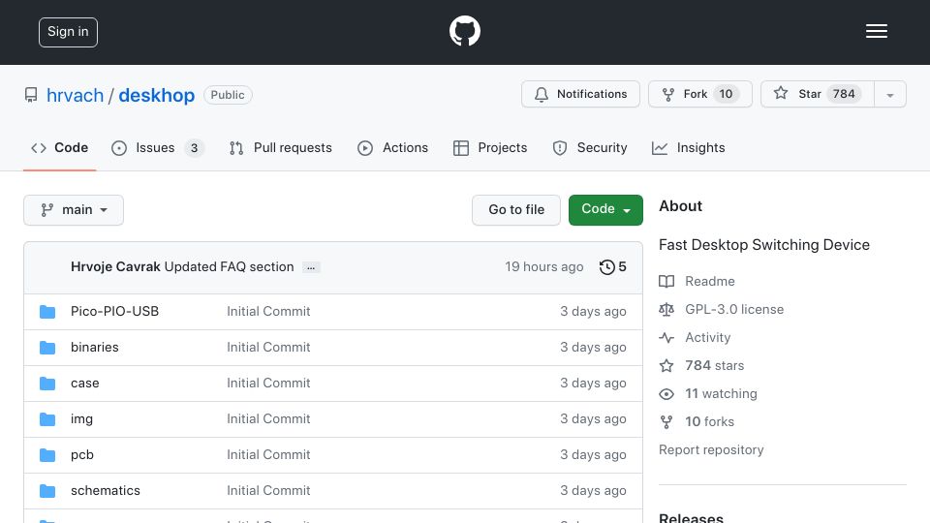This screenshot has width=930, height=523.
Task: Open Initial Commit message in binaries row
Action: point(268,348)
